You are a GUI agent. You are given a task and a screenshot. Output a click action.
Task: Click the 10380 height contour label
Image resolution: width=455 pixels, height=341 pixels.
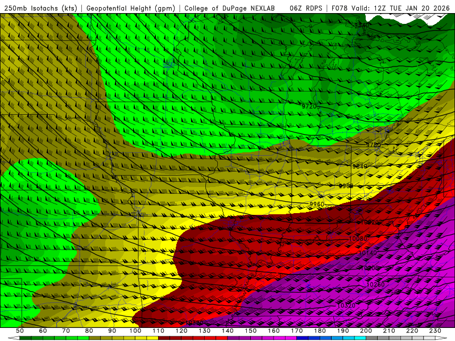point(194,322)
